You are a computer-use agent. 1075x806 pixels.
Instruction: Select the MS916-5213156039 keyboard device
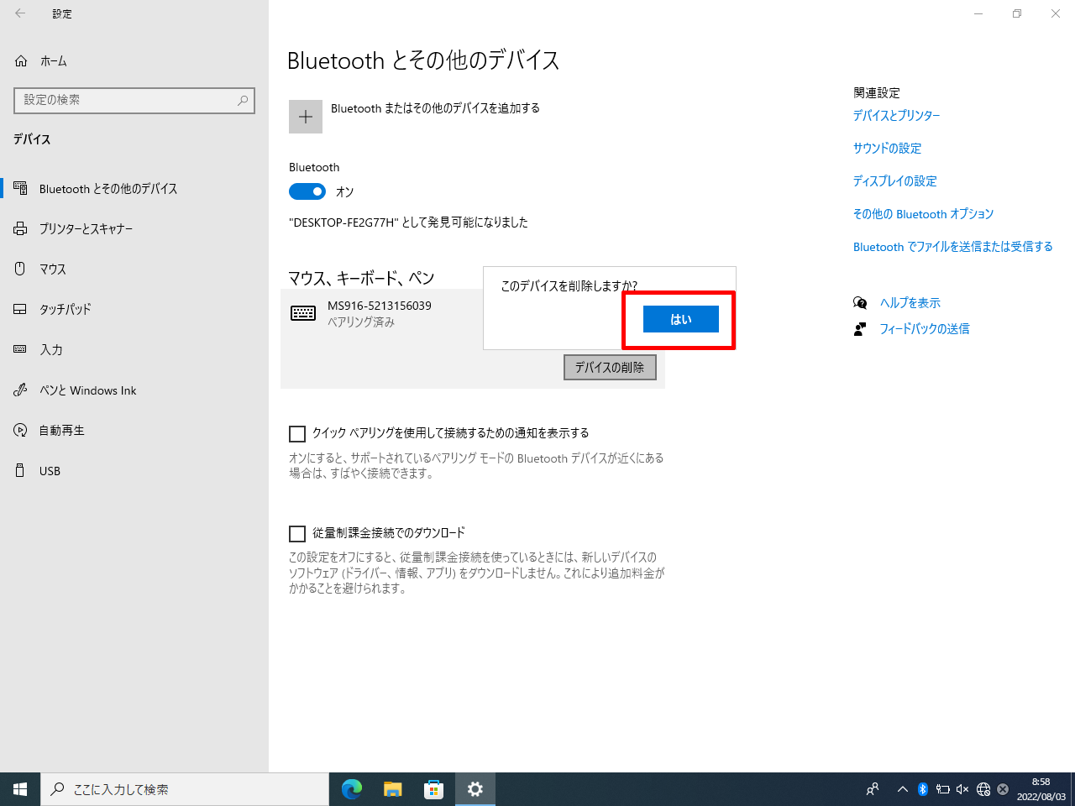point(380,306)
